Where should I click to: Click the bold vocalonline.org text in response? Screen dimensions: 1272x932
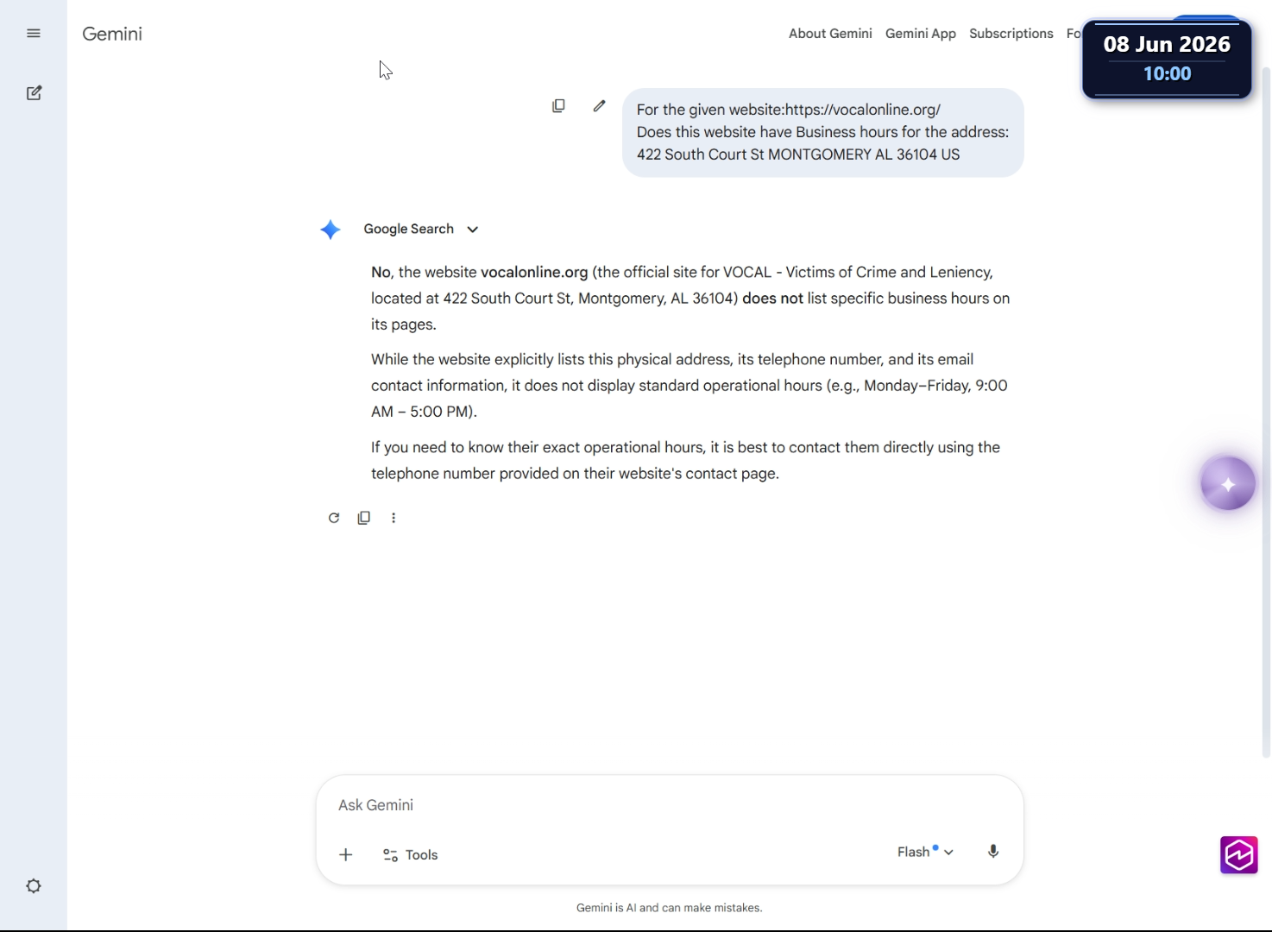[534, 273]
